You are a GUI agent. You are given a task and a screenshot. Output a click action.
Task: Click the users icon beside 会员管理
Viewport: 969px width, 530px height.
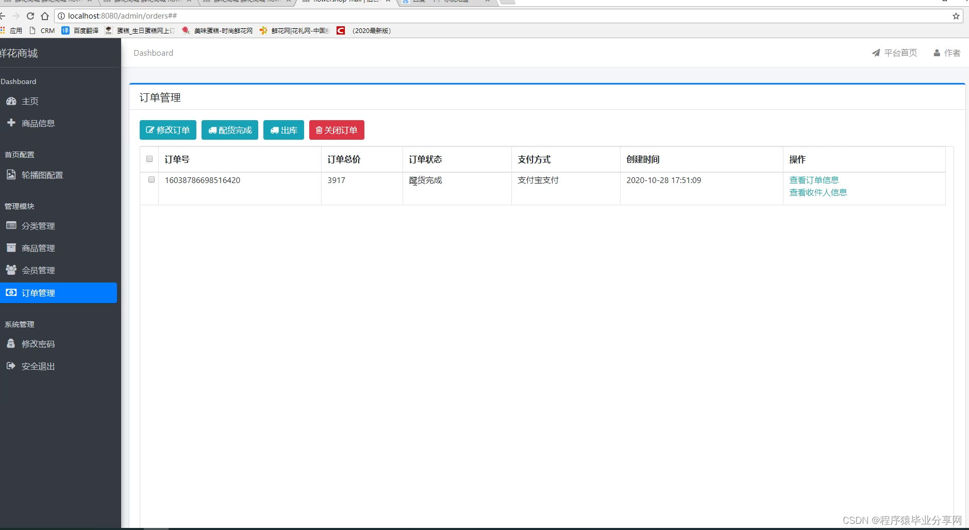tap(11, 270)
